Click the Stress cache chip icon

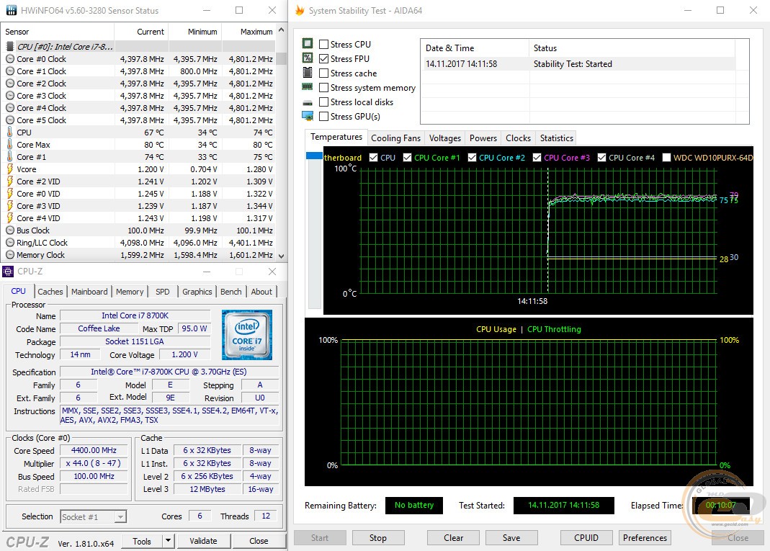point(308,73)
